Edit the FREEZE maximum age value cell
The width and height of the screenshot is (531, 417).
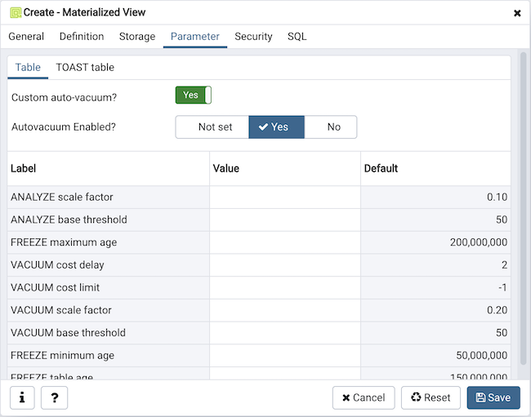(285, 242)
